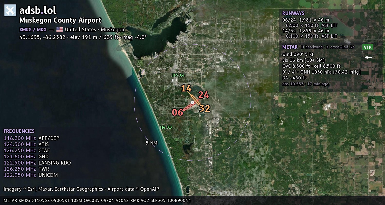
Task: Click the adsb.lol site title
Action: (38, 11)
